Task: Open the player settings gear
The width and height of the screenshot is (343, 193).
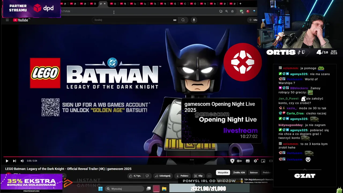Action: point(255,161)
